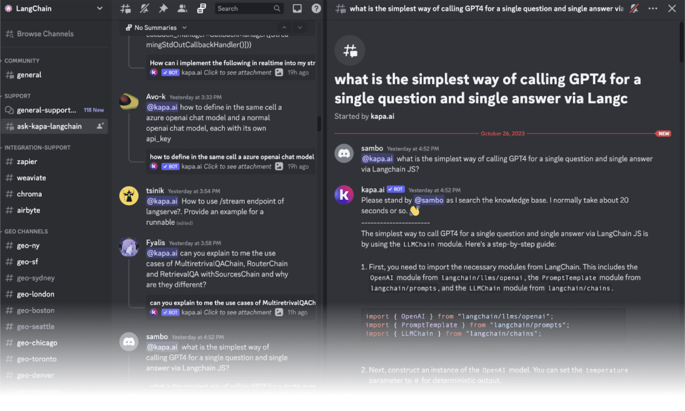Click large thread icon above thread title

point(350,50)
